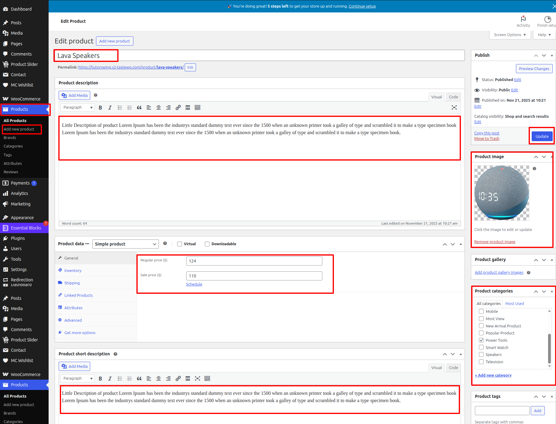Switch to the Code editor tab
The image size is (556, 424).
pyautogui.click(x=453, y=97)
